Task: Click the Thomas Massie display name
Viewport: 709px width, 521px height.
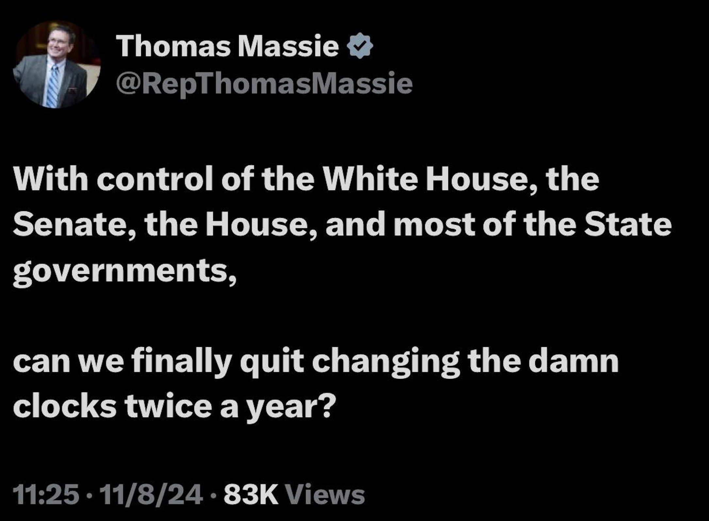Action: pos(227,46)
